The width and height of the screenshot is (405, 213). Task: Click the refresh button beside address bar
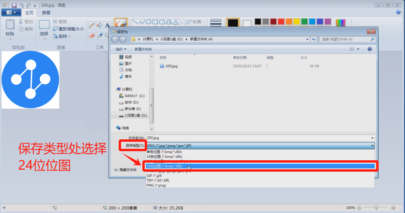tap(314, 39)
